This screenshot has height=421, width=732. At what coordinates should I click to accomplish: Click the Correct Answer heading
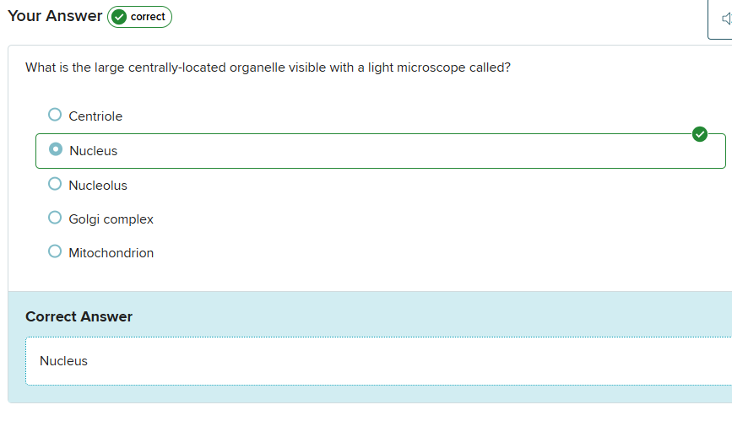coord(79,316)
